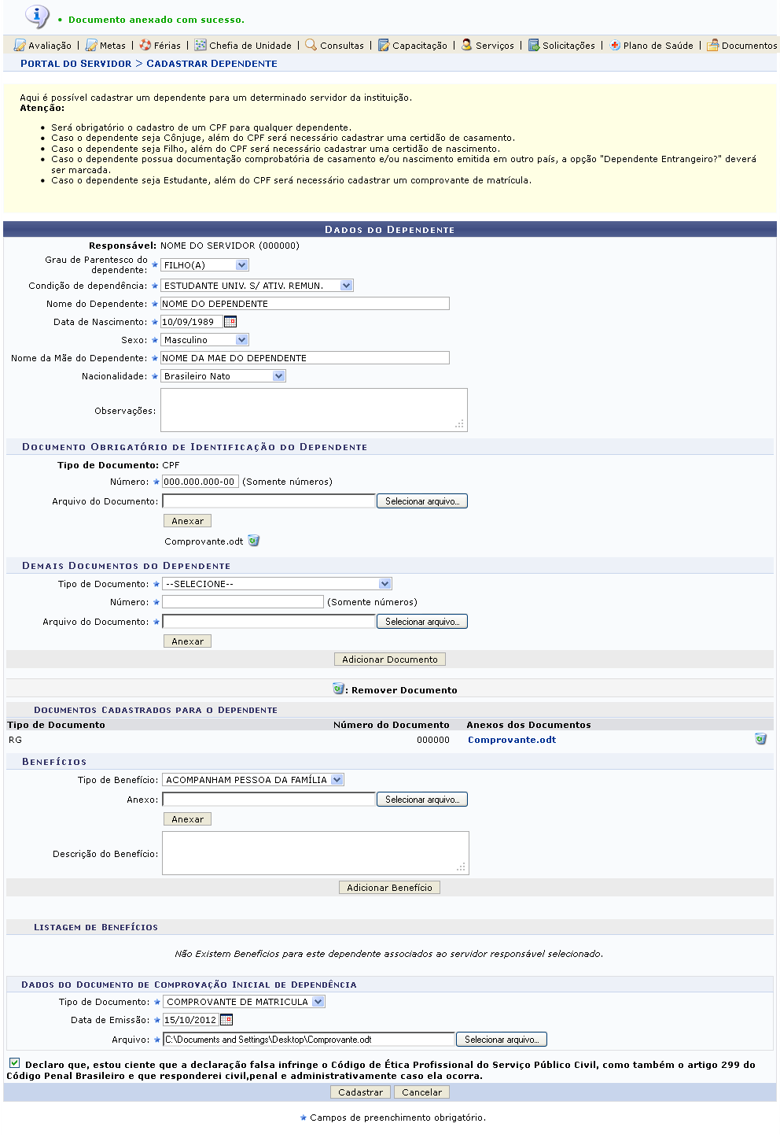Expand the Tipo de Benefício dropdown

pos(337,780)
